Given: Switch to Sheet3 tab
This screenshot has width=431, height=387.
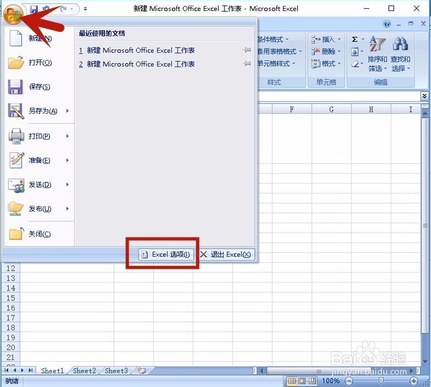Looking at the screenshot, I should pyautogui.click(x=117, y=371).
